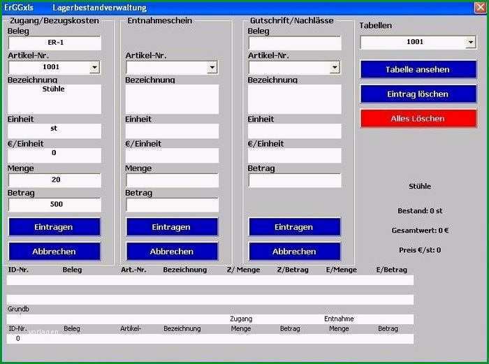Click Eintragen under Zugang/Bezugskosten

[54, 227]
